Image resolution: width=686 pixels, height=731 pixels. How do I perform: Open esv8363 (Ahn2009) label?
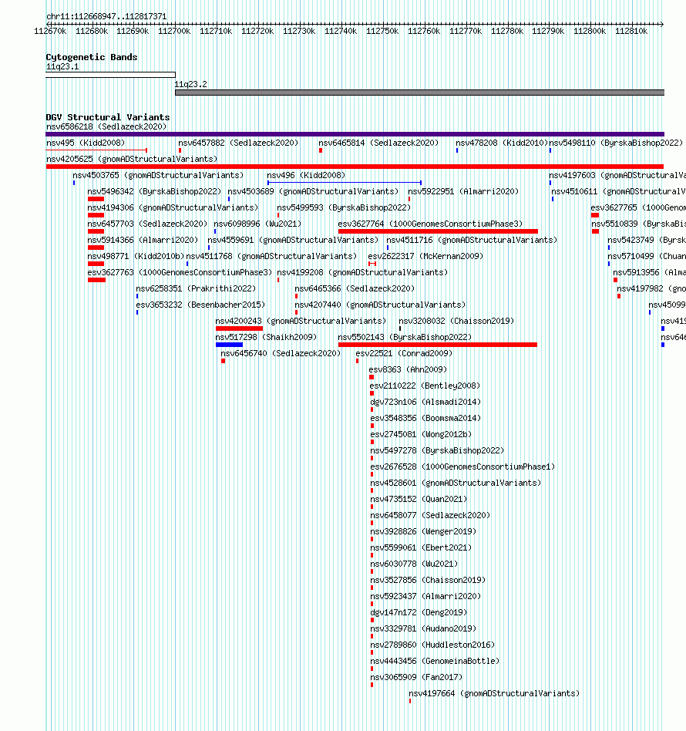(408, 370)
